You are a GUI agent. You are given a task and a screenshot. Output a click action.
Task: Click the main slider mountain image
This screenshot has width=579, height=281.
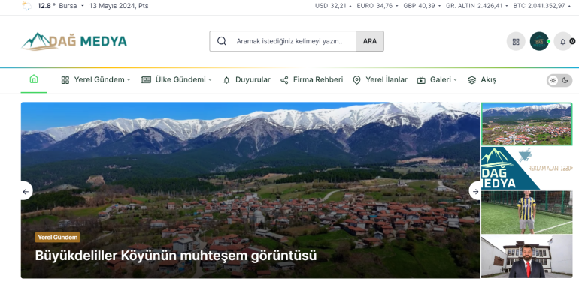coord(250,190)
